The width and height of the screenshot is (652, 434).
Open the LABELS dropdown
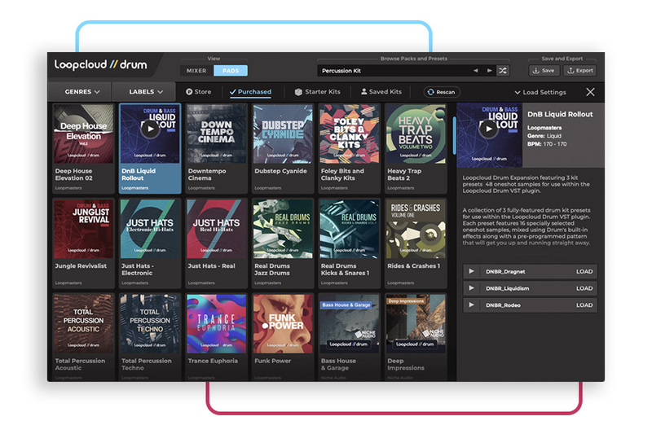click(x=148, y=92)
